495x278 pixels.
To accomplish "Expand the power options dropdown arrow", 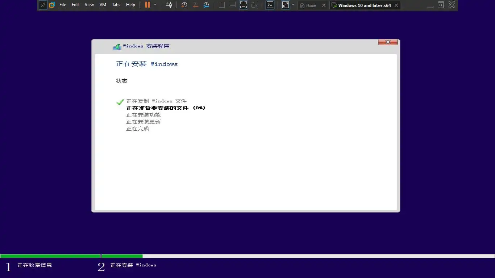I will [x=155, y=5].
